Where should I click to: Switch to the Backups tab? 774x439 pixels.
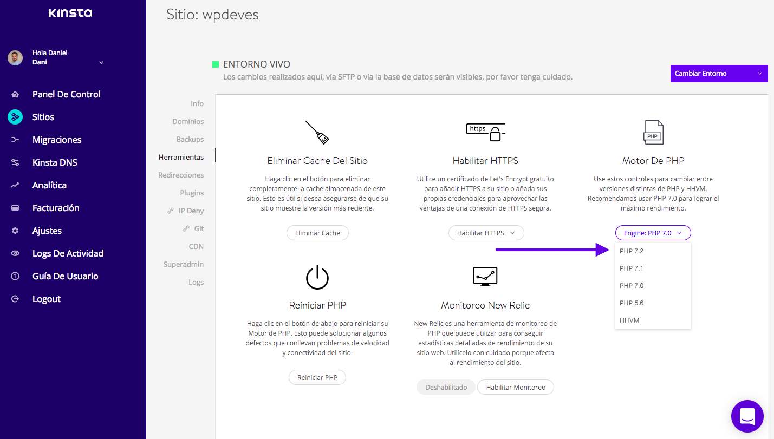pyautogui.click(x=190, y=139)
